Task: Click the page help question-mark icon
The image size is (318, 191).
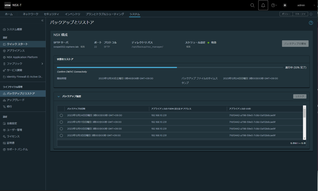Action: click(311, 23)
